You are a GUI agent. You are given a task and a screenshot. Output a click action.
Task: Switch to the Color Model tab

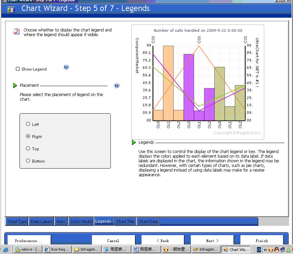coord(81,222)
